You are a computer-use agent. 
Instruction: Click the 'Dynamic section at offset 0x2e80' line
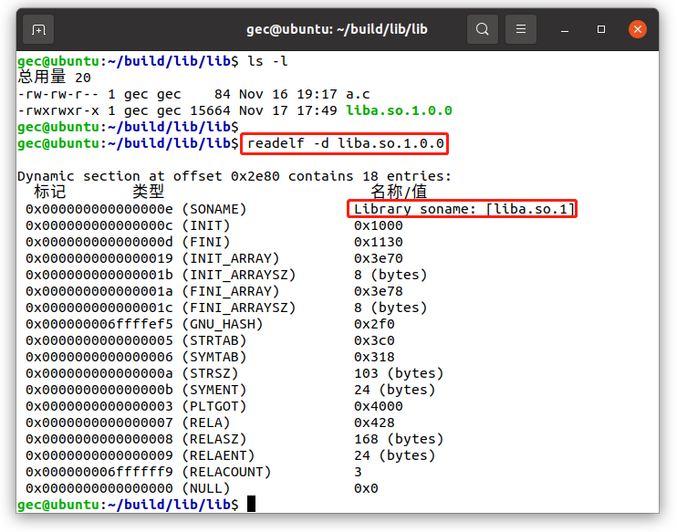(234, 176)
